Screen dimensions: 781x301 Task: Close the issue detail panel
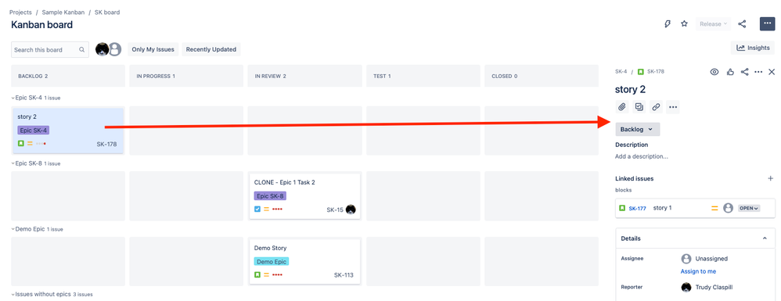click(772, 72)
